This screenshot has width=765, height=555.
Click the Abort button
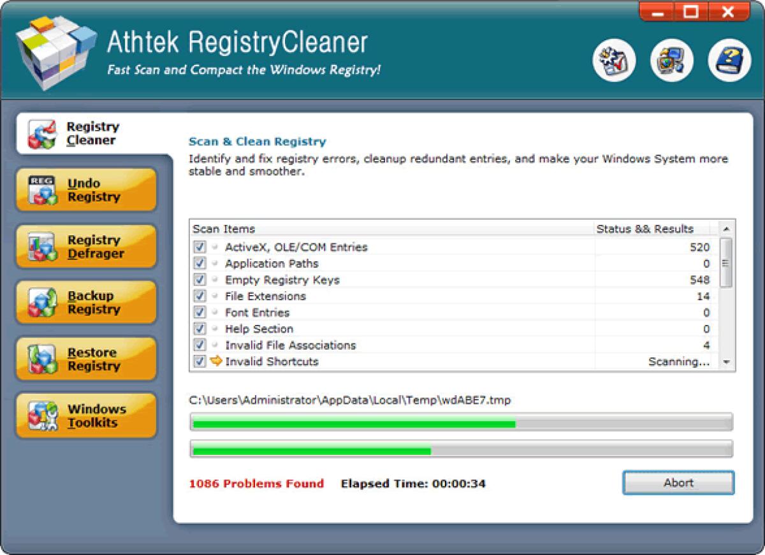point(678,482)
